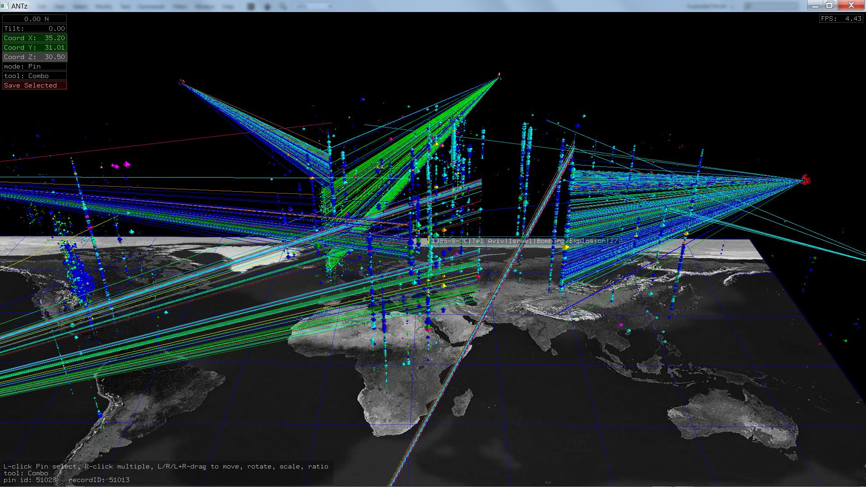The image size is (866, 487).
Task: Click the compass heading 0.00 N readout
Action: pyautogui.click(x=34, y=19)
